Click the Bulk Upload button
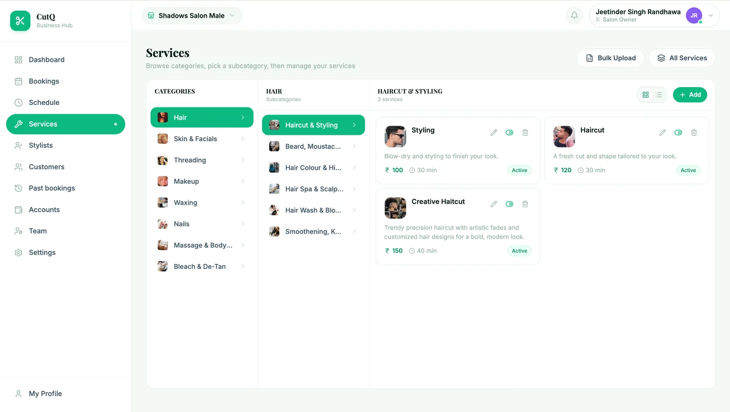730x412 pixels. click(x=611, y=58)
